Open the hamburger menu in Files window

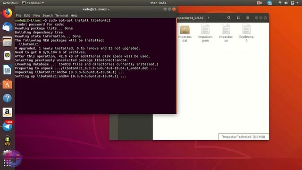pos(247,18)
